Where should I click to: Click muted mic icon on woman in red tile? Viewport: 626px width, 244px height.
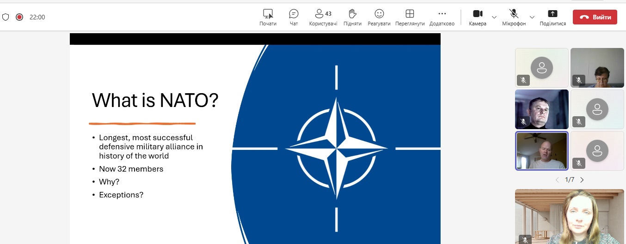pyautogui.click(x=578, y=80)
